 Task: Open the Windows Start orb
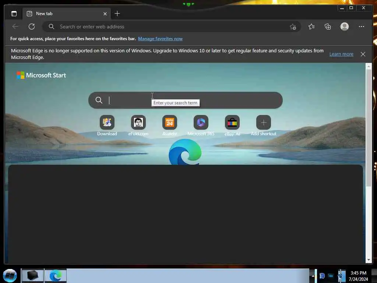[x=10, y=275]
